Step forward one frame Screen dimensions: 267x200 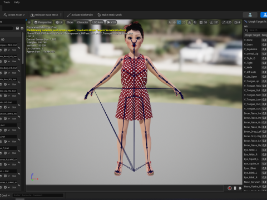(240, 188)
